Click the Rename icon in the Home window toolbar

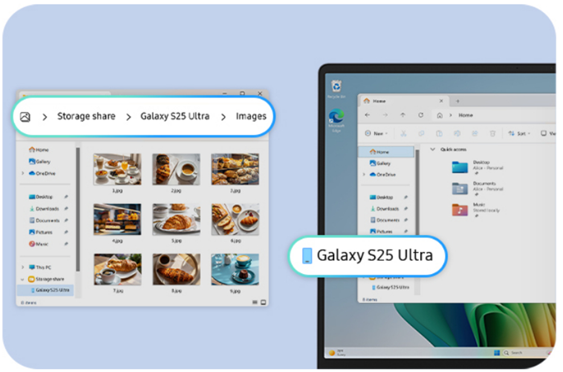point(457,133)
